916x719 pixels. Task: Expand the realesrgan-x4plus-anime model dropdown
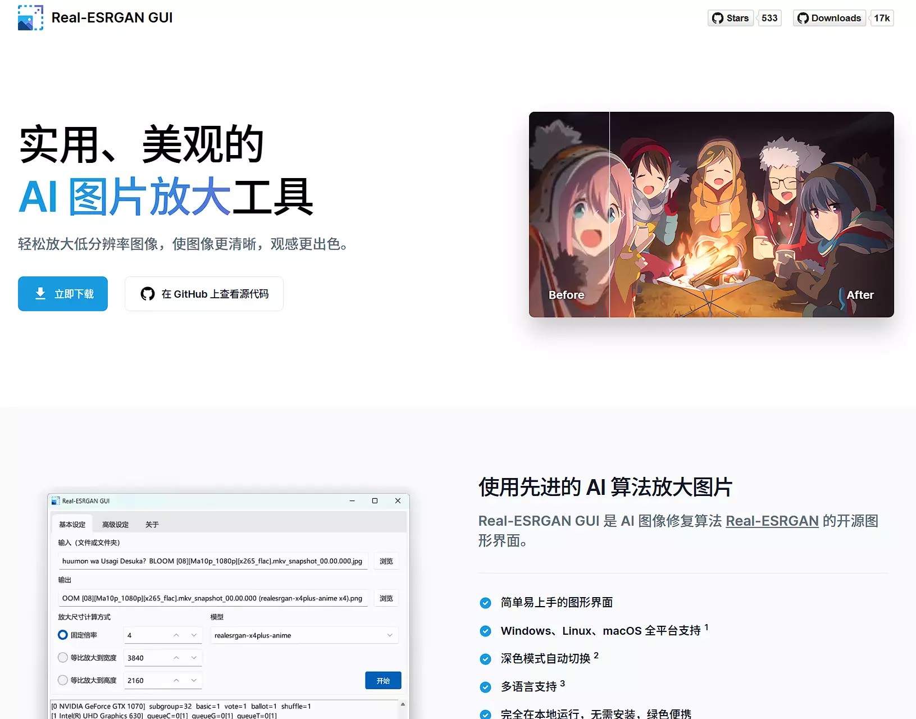tap(389, 635)
